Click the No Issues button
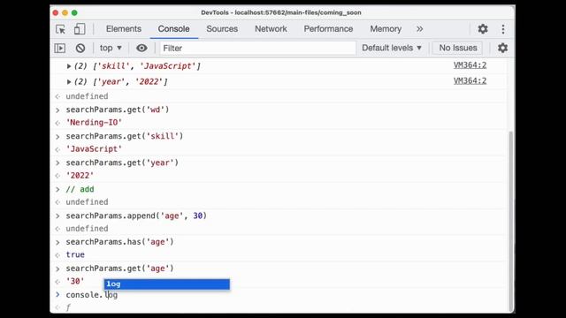The height and width of the screenshot is (318, 566). click(x=458, y=48)
